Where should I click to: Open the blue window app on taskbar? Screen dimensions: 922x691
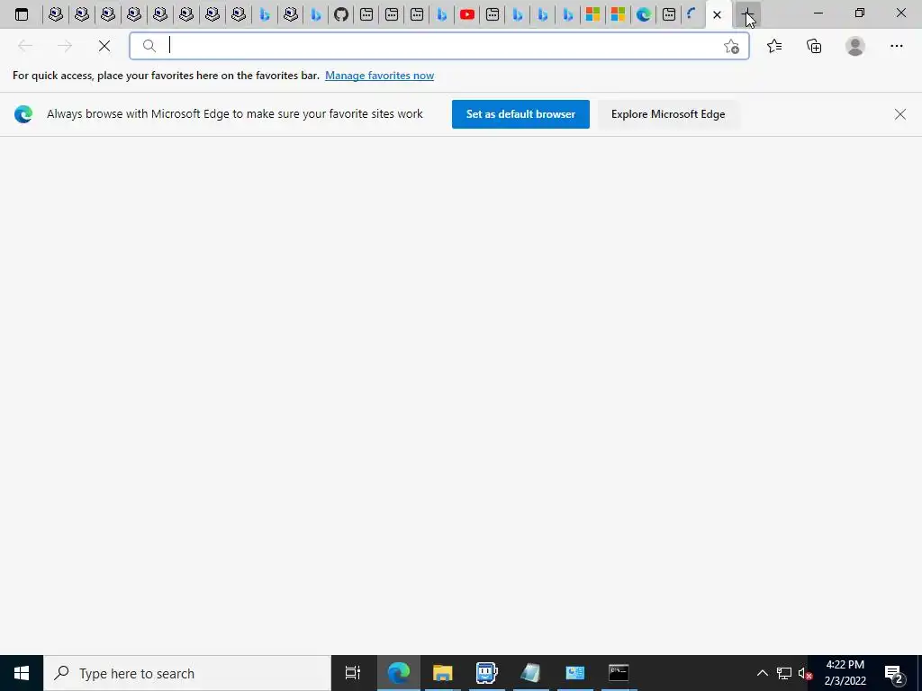pyautogui.click(x=575, y=673)
